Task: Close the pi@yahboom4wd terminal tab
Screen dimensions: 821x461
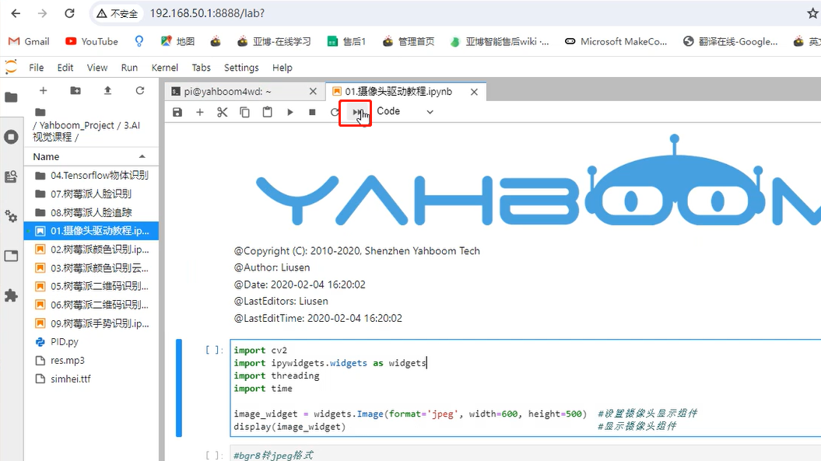Action: (313, 92)
